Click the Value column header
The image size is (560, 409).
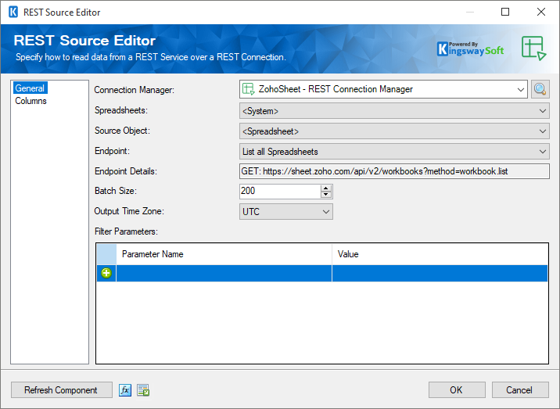point(440,254)
